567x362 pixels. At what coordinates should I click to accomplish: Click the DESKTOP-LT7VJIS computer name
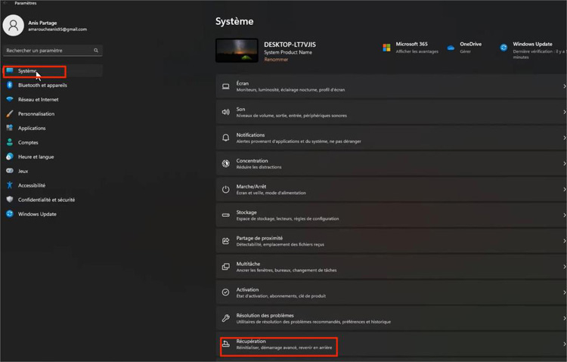[290, 45]
